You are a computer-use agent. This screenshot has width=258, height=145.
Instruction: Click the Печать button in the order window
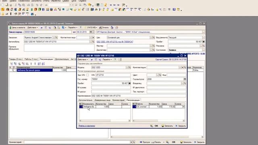(156, 142)
